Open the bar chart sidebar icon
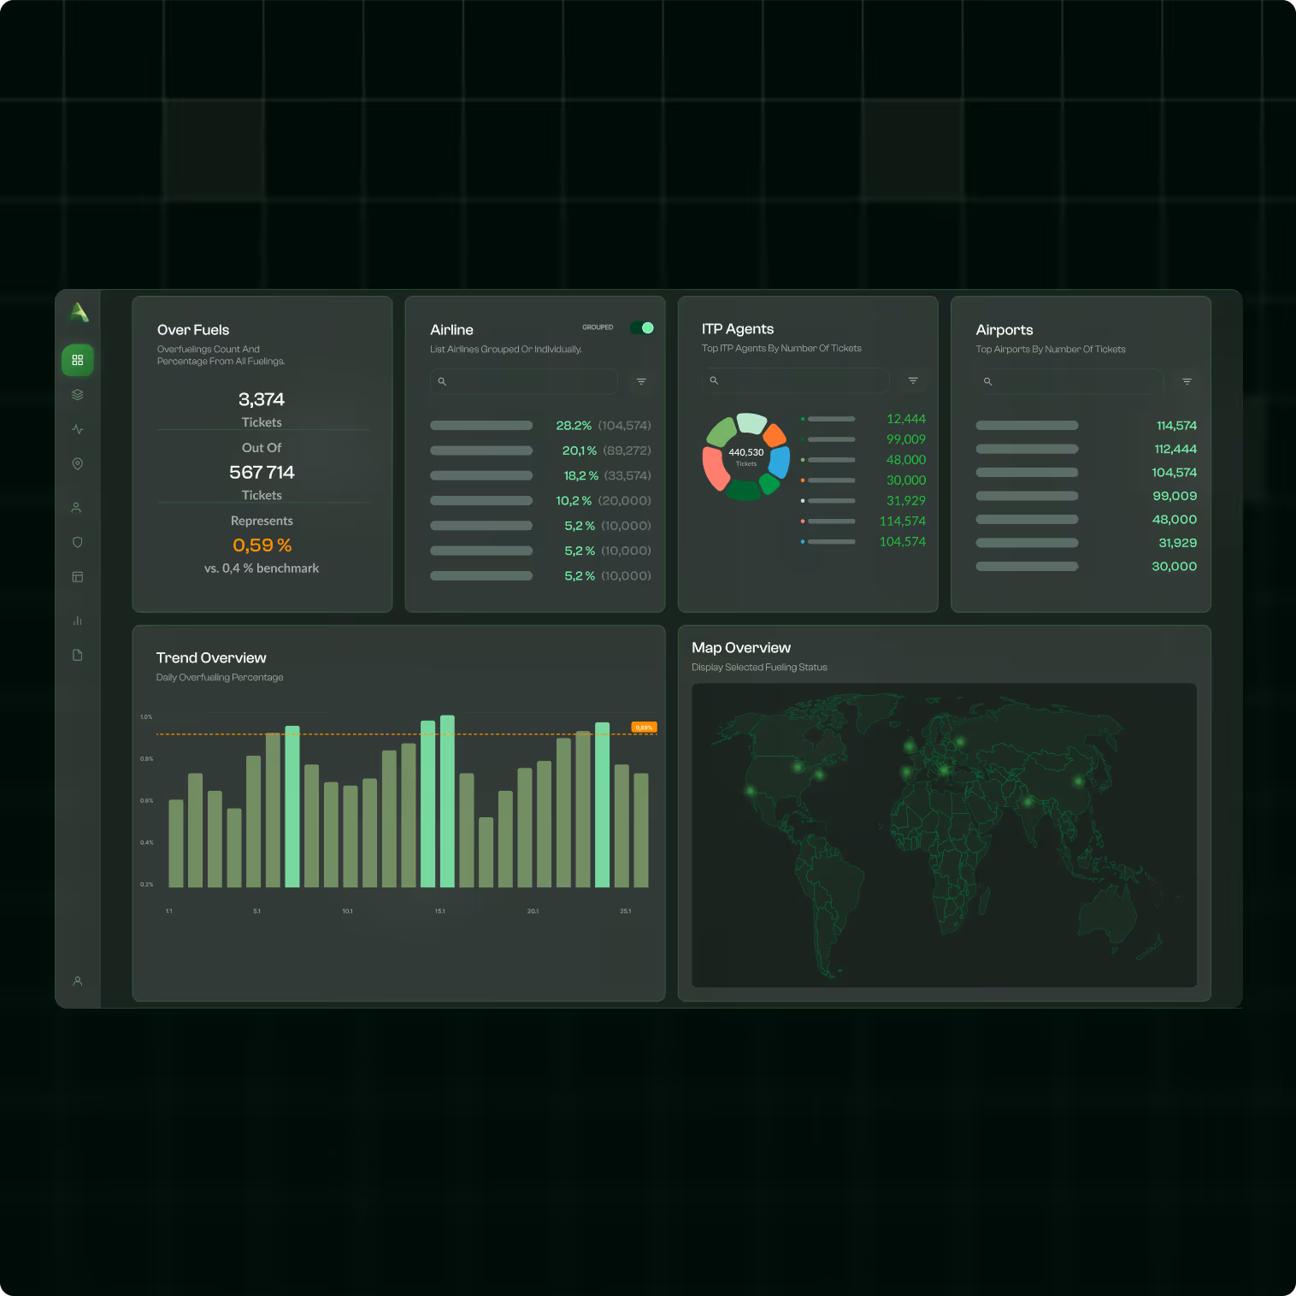1296x1296 pixels. [x=78, y=621]
